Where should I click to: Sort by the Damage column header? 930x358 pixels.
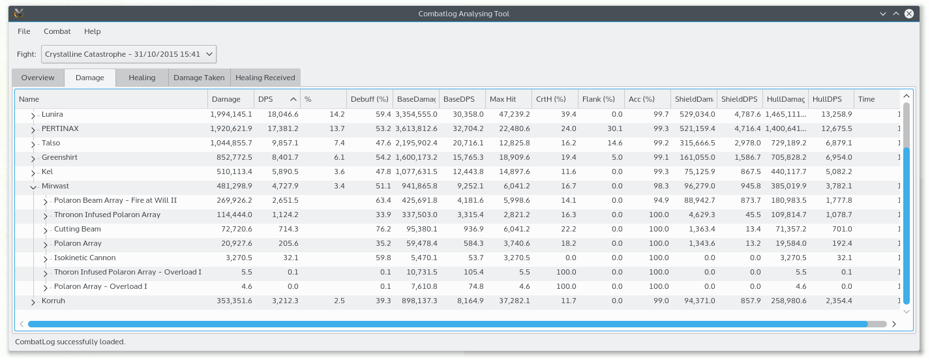231,99
